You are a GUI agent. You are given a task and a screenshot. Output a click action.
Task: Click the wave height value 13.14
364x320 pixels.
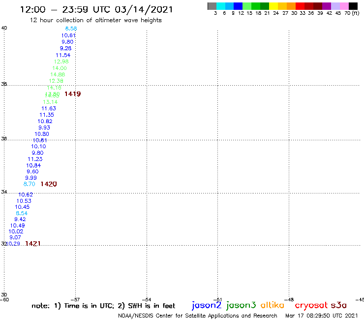(50, 102)
